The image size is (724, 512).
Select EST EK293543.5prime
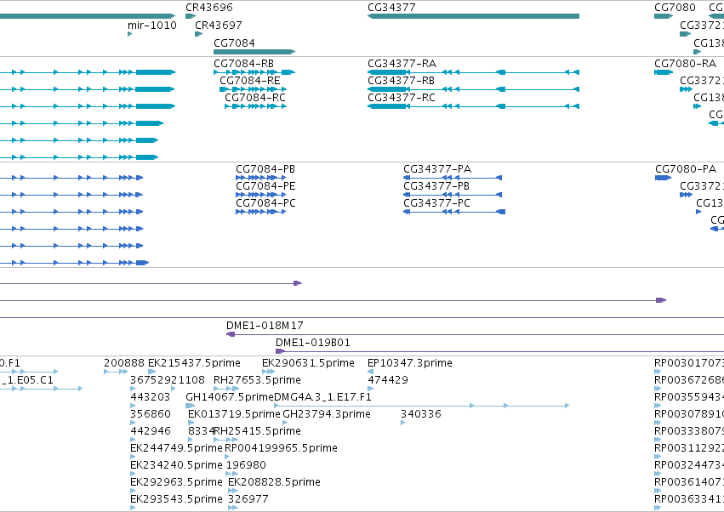[176, 499]
